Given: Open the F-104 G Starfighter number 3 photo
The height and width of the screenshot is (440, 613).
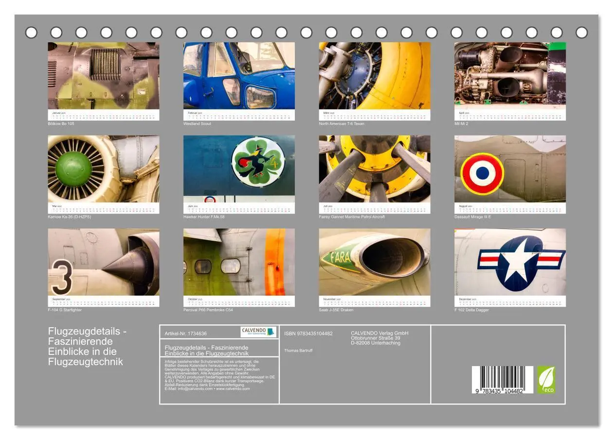Looking at the screenshot, I should pyautogui.click(x=104, y=262).
